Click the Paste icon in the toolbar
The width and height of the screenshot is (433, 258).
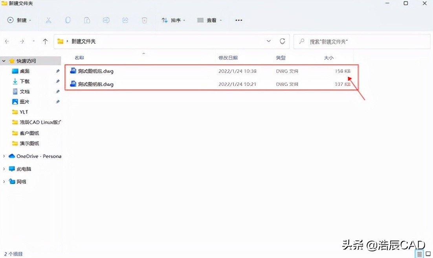87,20
